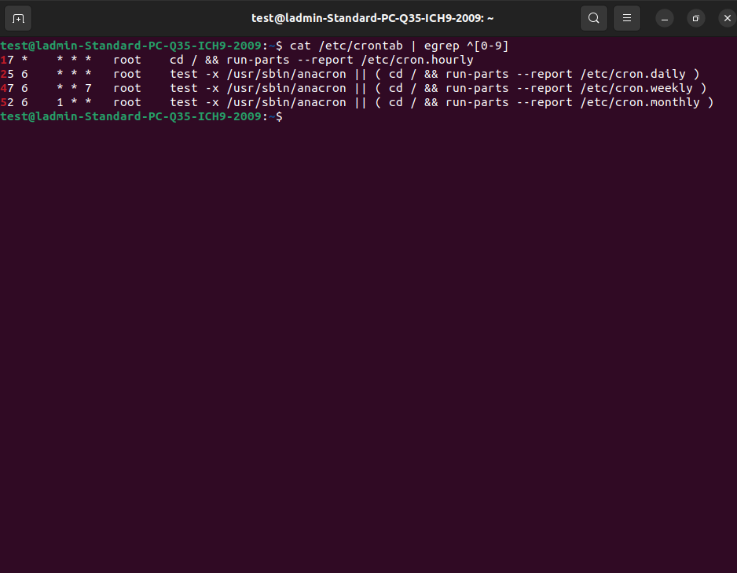Click the /etc/crontab text in the command
This screenshot has width=737, height=573.
click(x=361, y=45)
